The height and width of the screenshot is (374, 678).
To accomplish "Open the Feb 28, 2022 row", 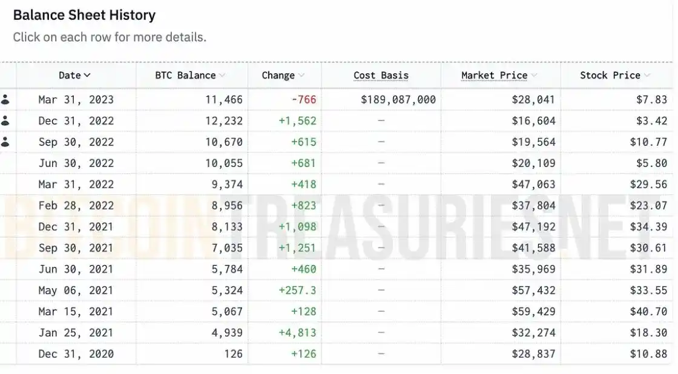I will click(x=76, y=206).
